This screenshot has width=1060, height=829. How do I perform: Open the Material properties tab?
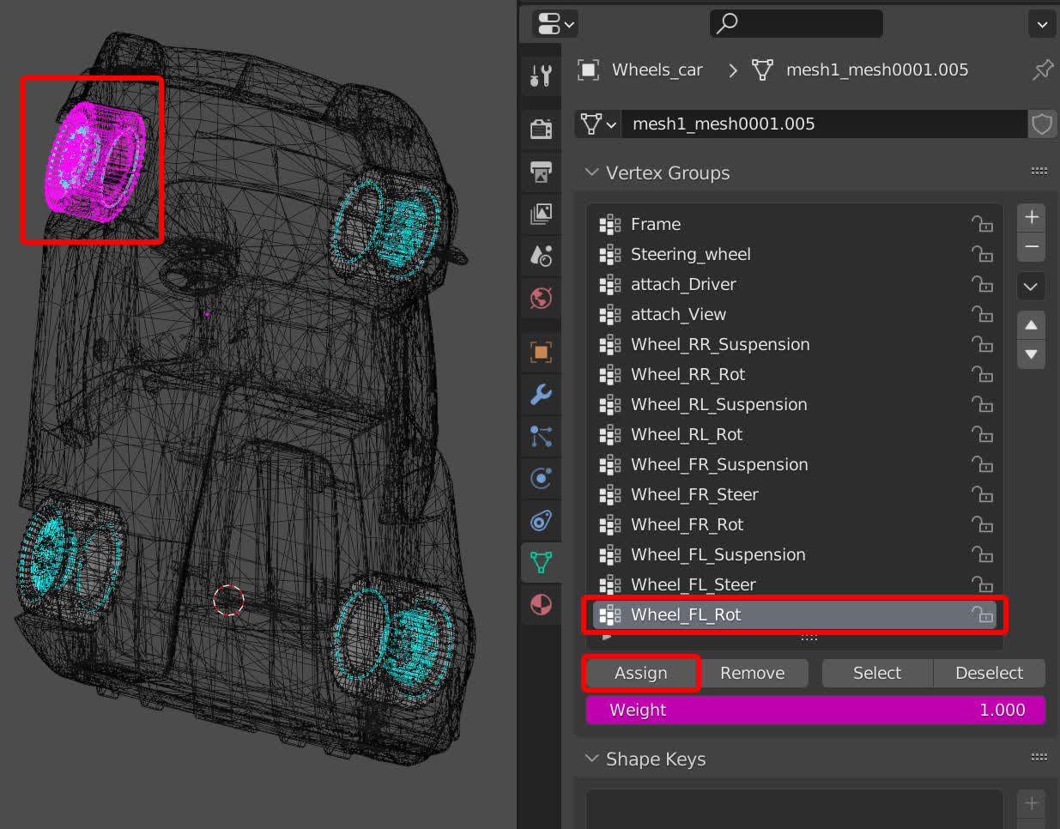[x=541, y=604]
